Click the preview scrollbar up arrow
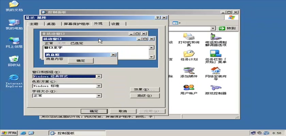The width and height of the screenshot is (286, 136). (x=152, y=48)
